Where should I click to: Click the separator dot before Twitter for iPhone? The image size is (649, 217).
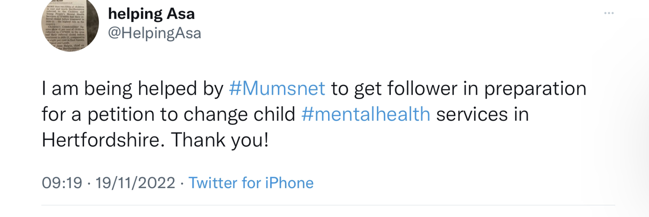tap(182, 183)
